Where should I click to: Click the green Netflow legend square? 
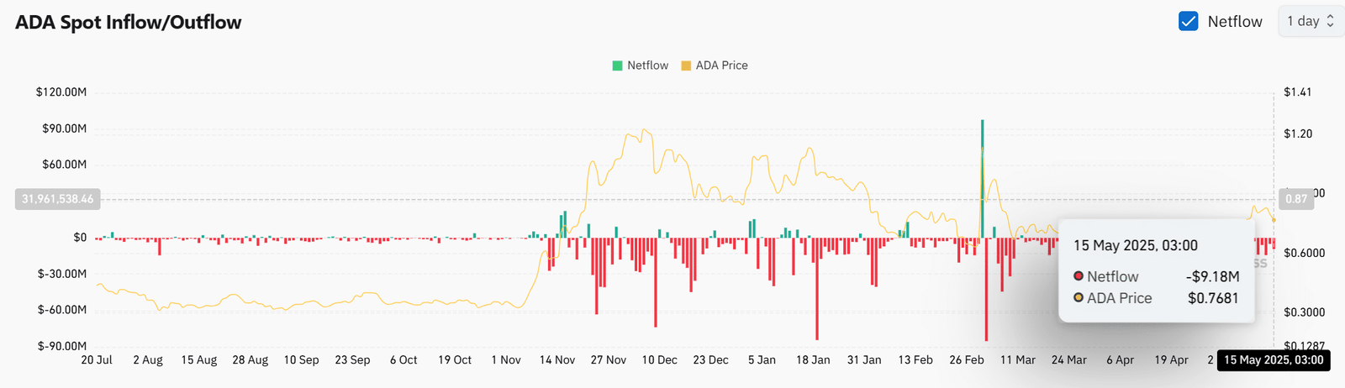point(618,66)
